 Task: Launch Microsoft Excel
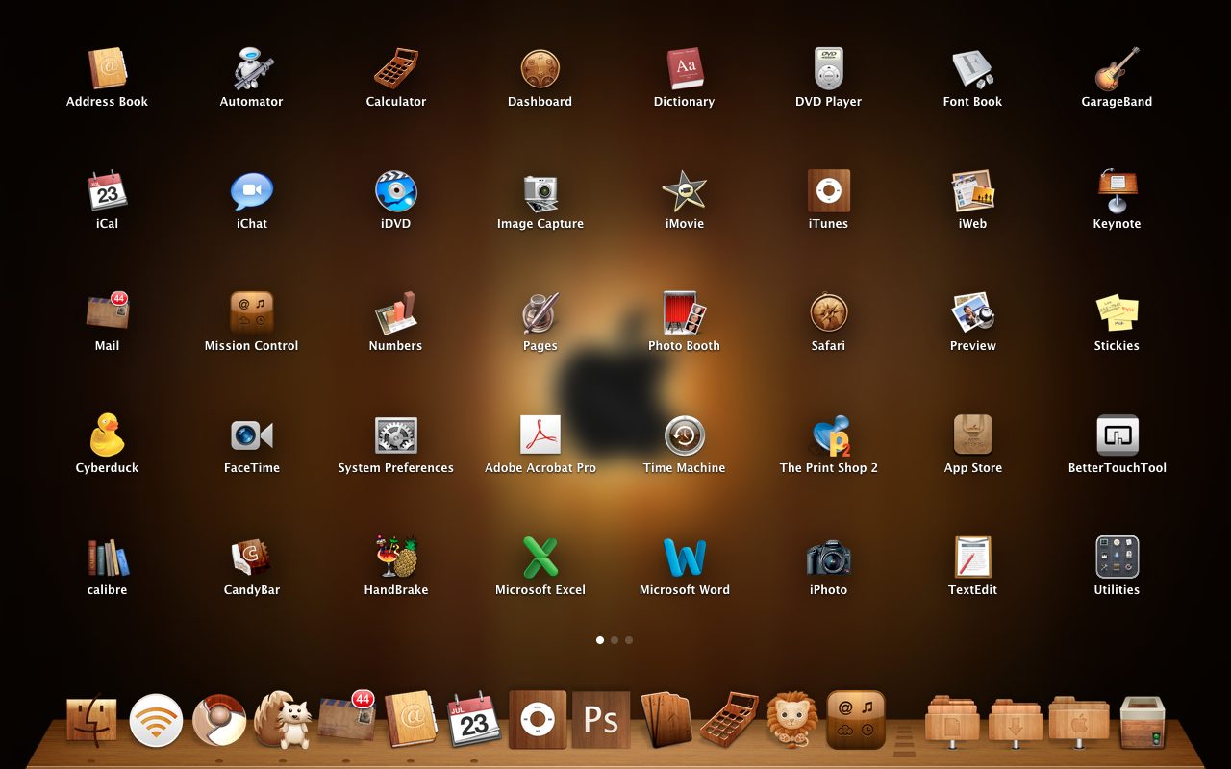pyautogui.click(x=540, y=557)
